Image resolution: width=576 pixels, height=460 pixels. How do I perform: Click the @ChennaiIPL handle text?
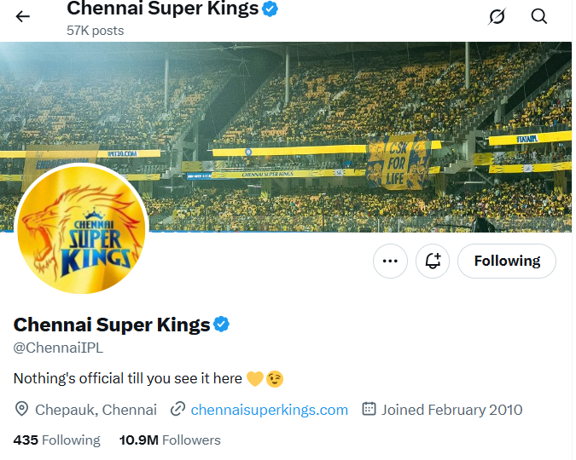pyautogui.click(x=58, y=348)
